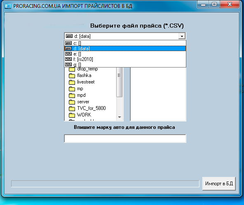The height and width of the screenshot is (205, 244).
Task: Open the TVC_for_5800 folder
Action: pyautogui.click(x=87, y=108)
